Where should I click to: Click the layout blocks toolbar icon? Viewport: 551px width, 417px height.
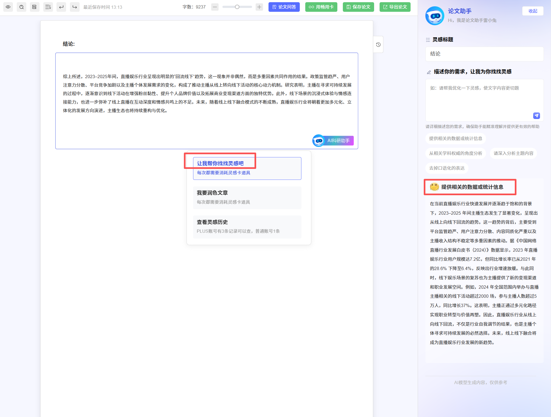click(x=34, y=7)
